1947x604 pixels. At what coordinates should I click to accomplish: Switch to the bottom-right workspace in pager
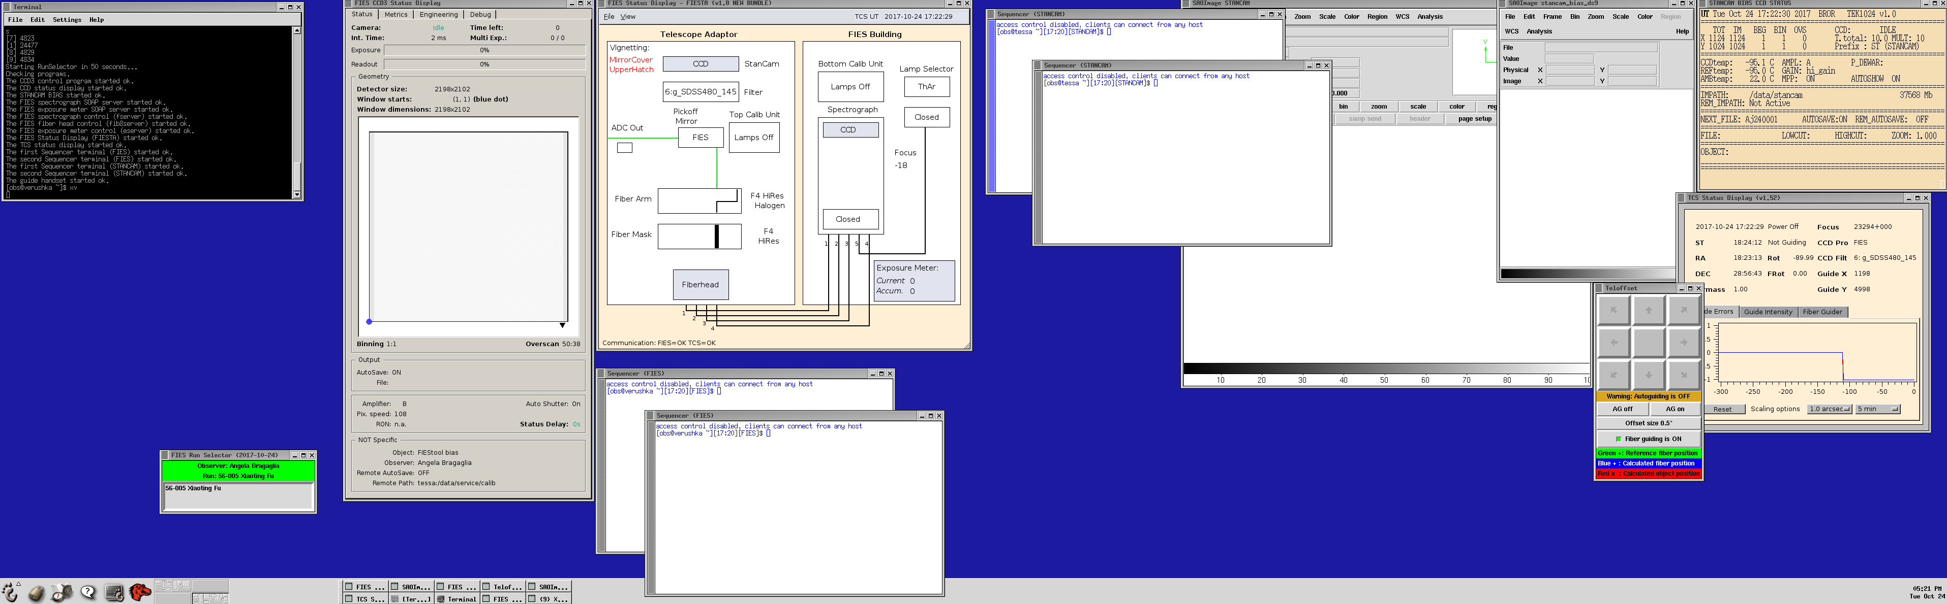click(x=210, y=598)
